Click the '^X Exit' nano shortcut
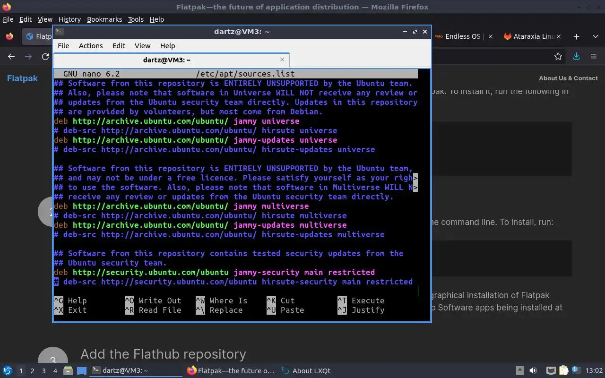 click(x=70, y=310)
